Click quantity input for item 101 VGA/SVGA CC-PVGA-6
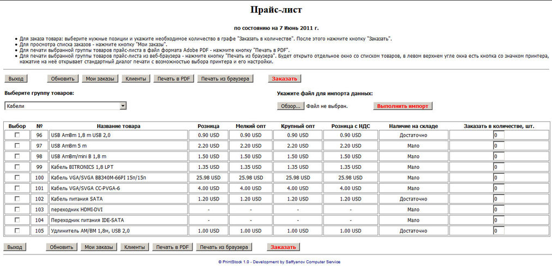The width and height of the screenshot is (552, 280). [499, 188]
